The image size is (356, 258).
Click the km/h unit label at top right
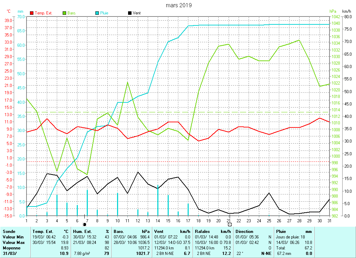[x=346, y=11]
